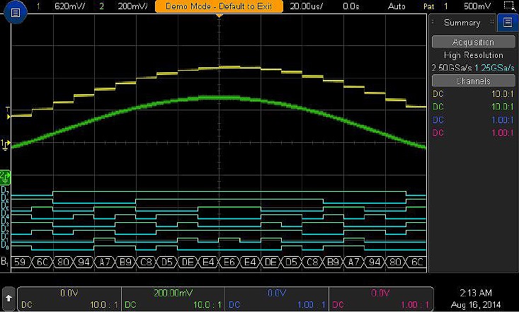
Task: Open the Summary sidebar tab
Action: tap(462, 23)
